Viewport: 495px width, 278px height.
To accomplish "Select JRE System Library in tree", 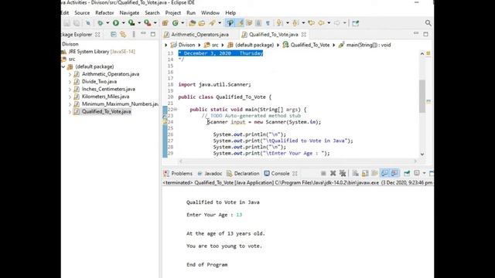I will coord(101,52).
